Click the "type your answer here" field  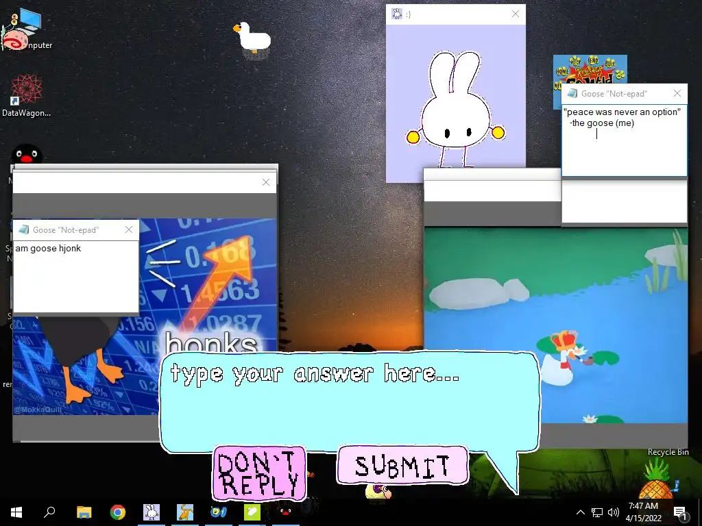tap(349, 403)
